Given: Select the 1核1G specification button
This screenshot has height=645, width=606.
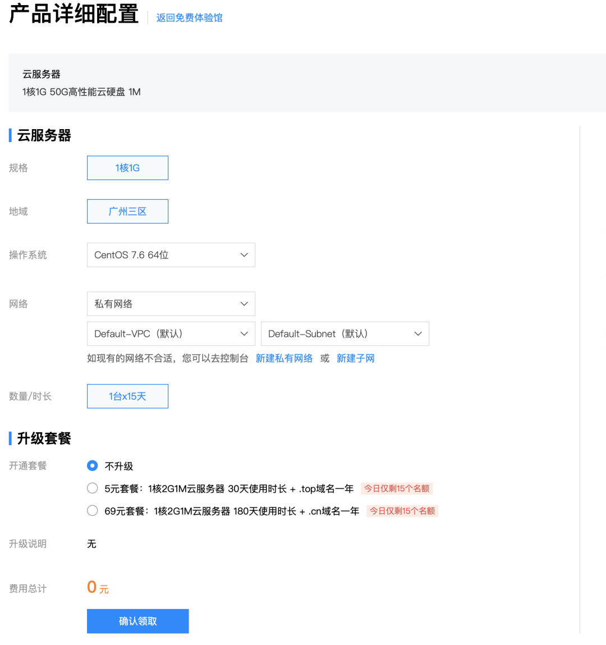Looking at the screenshot, I should tap(127, 168).
